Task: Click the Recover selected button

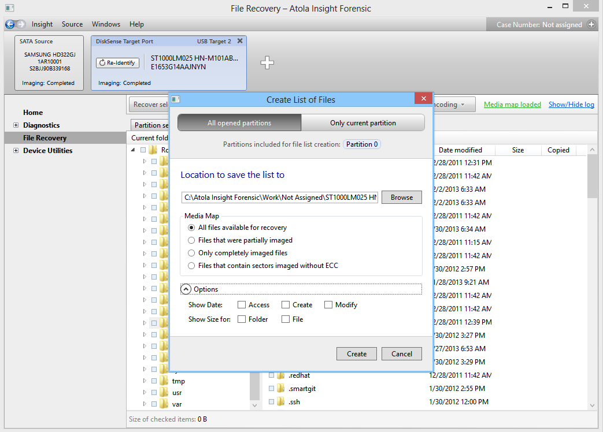Action: pos(149,105)
